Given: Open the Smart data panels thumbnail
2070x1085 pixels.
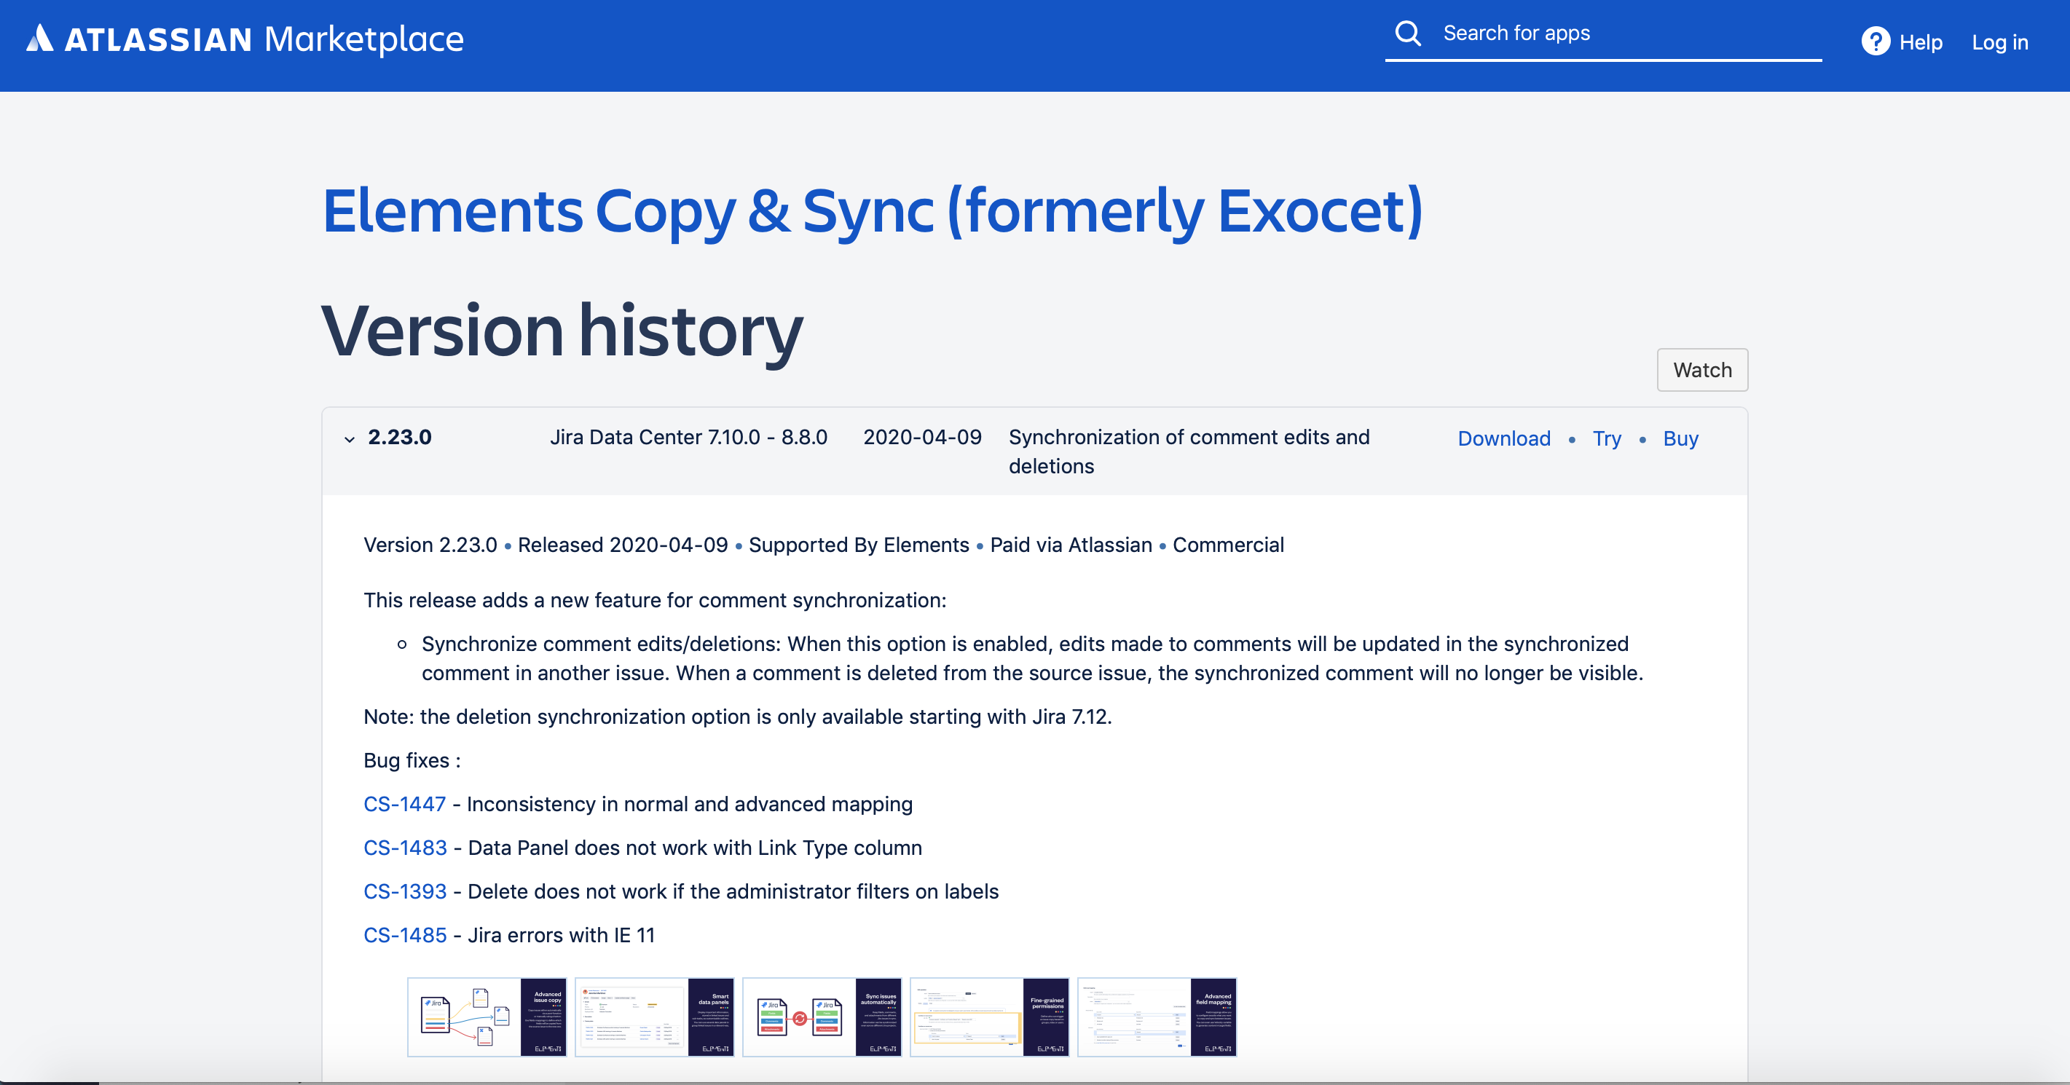Looking at the screenshot, I should pyautogui.click(x=654, y=1017).
